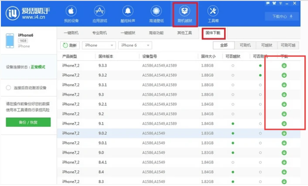Image resolution: width=308 pixels, height=186 pixels.
Task: Click the iPhone6 device thumbnail
Action: tap(10, 41)
